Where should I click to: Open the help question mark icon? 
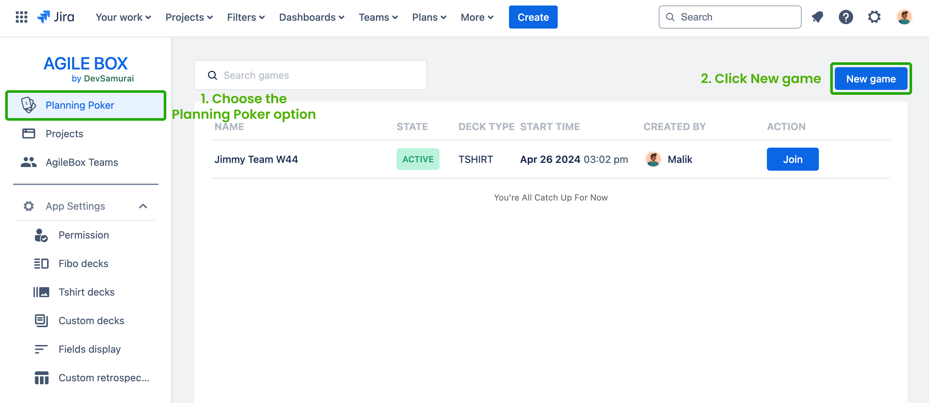[846, 17]
